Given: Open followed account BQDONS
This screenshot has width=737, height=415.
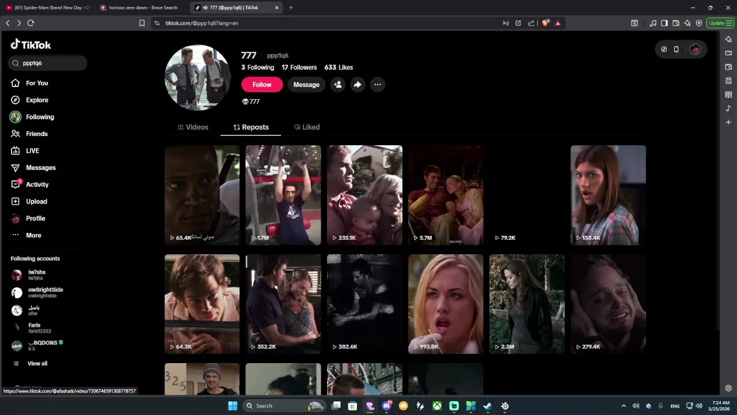Looking at the screenshot, I should point(37,345).
